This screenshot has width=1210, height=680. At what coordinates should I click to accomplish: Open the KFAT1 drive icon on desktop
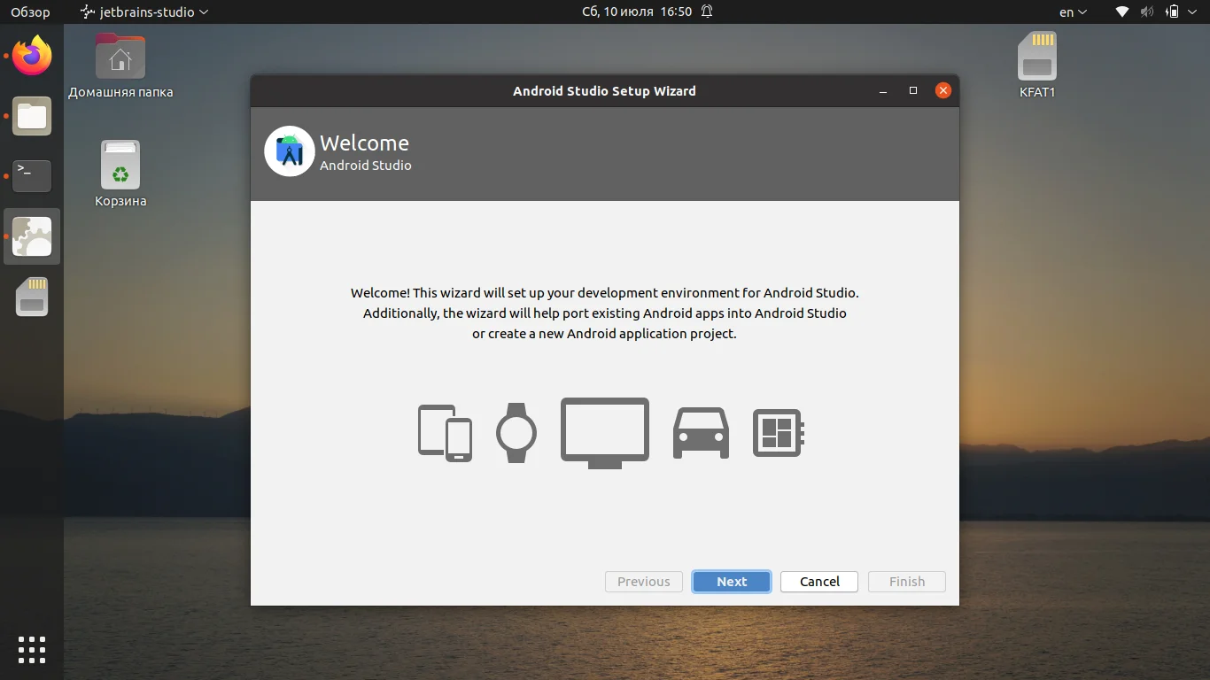pyautogui.click(x=1037, y=66)
